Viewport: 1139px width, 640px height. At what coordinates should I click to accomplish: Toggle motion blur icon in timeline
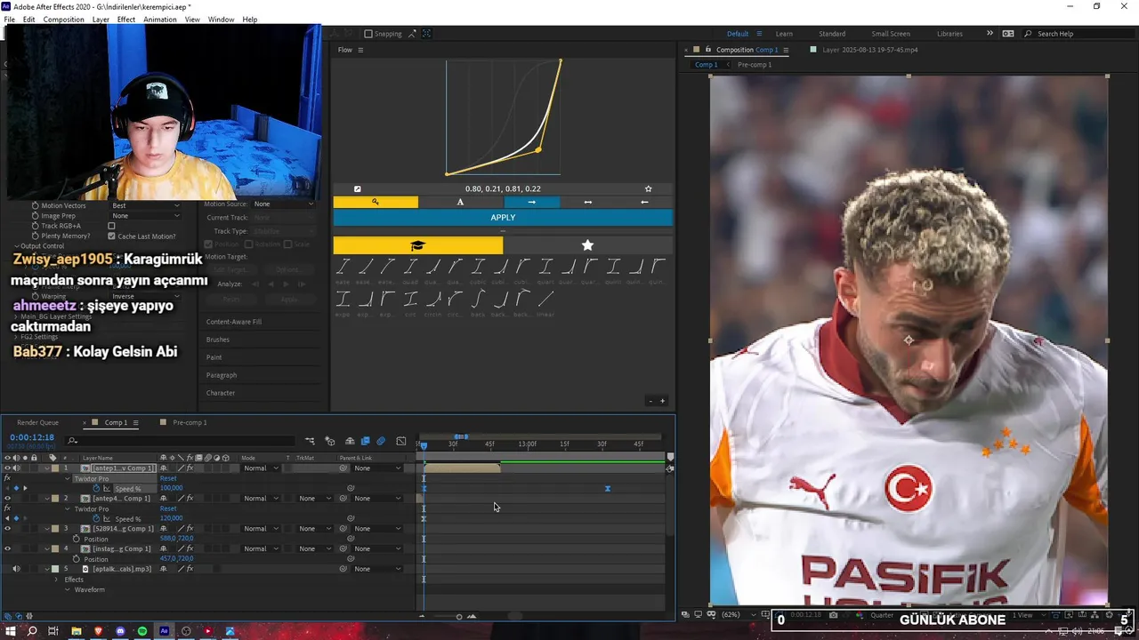[x=381, y=441]
